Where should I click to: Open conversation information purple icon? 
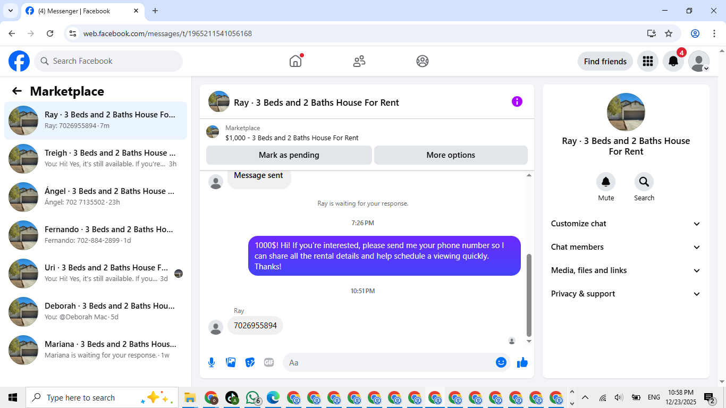click(517, 101)
